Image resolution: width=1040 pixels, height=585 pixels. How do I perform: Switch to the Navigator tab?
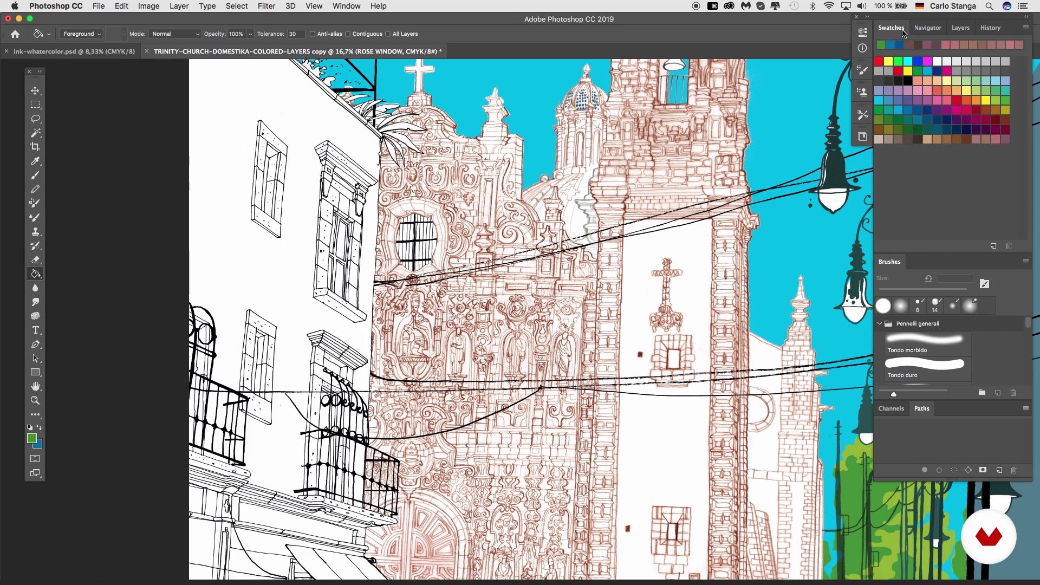coord(927,28)
